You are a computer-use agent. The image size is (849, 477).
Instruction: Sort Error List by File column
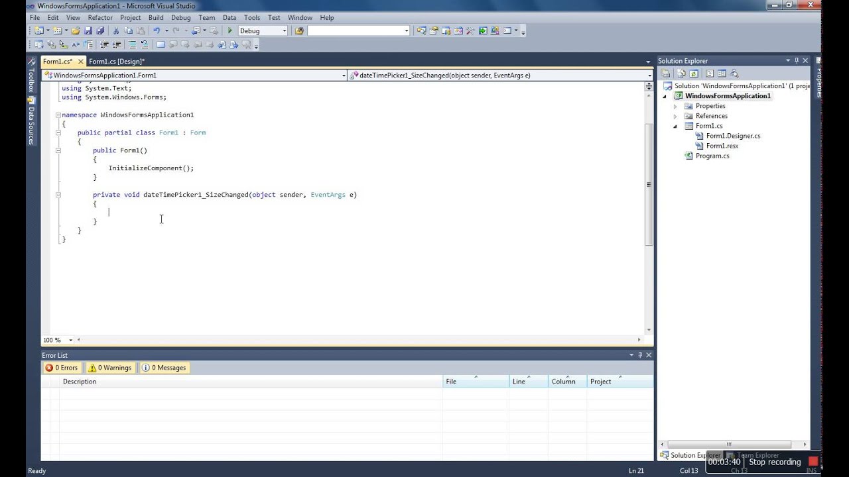click(x=476, y=382)
